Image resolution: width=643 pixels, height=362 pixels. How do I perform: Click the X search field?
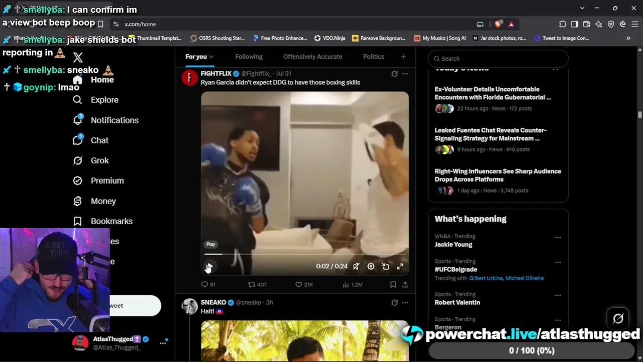pos(498,58)
